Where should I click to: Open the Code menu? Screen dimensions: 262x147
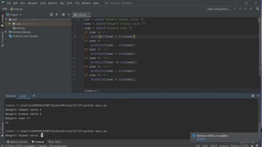coord(43,3)
